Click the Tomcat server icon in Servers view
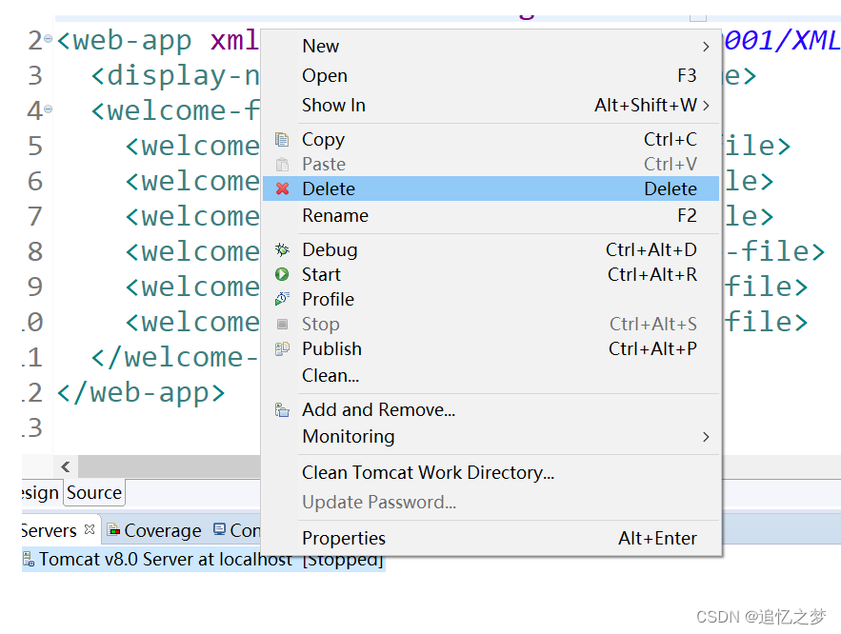This screenshot has width=841, height=634. 29,559
